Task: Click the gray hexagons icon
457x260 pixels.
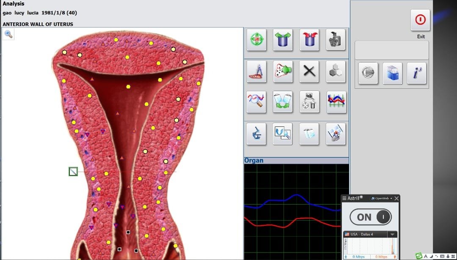Action: point(336,71)
